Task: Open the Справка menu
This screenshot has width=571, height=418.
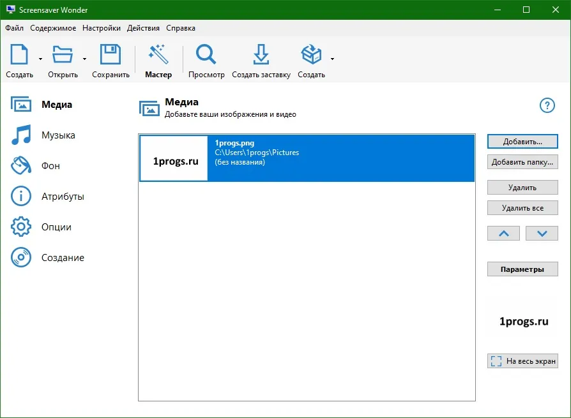Action: tap(181, 28)
